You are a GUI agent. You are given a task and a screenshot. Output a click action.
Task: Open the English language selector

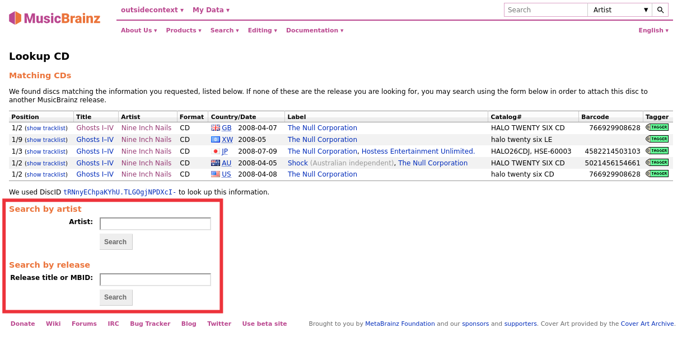tap(653, 30)
